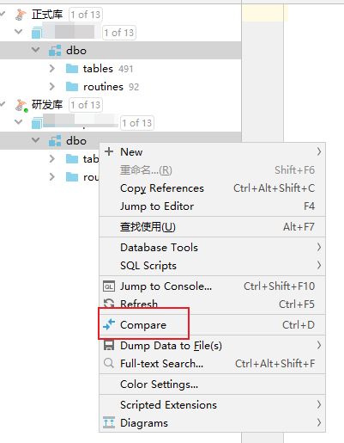
Task: Click the Diagrams icon in context menu
Action: (109, 422)
